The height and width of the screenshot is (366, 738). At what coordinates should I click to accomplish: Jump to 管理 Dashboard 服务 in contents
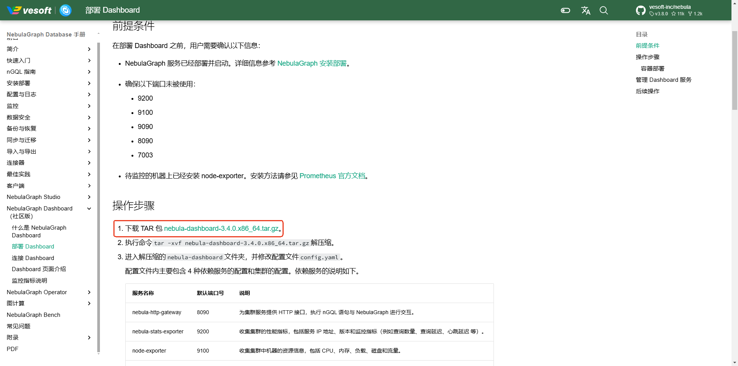click(663, 80)
